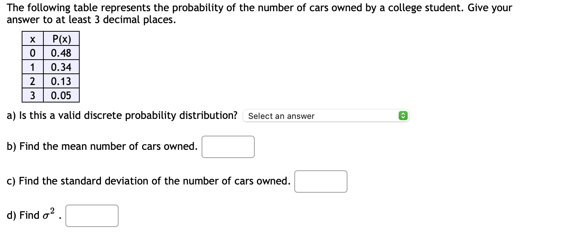Select the probability value 0.48
The height and width of the screenshot is (243, 564).
(61, 53)
